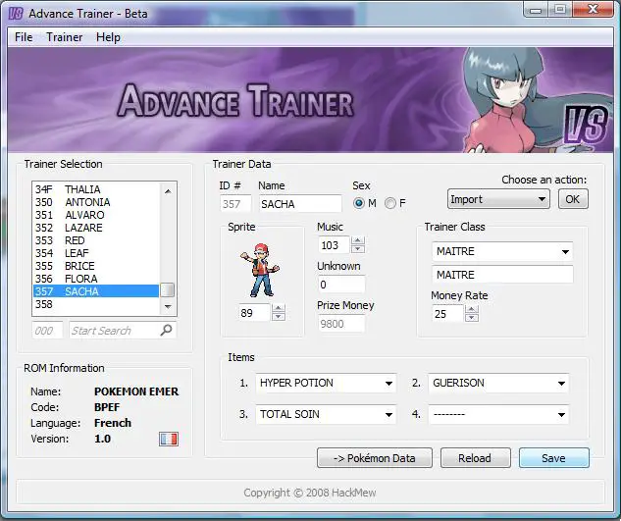621x521 pixels.
Task: Select trainer 350 ANTONIA in list
Action: pyautogui.click(x=96, y=202)
